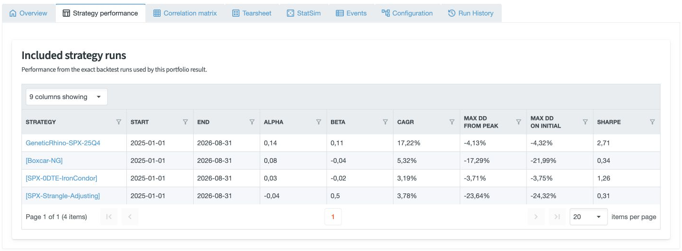
Task: Open the GeneticRhino-SPX-25Q4 strategy link
Action: pyautogui.click(x=63, y=143)
